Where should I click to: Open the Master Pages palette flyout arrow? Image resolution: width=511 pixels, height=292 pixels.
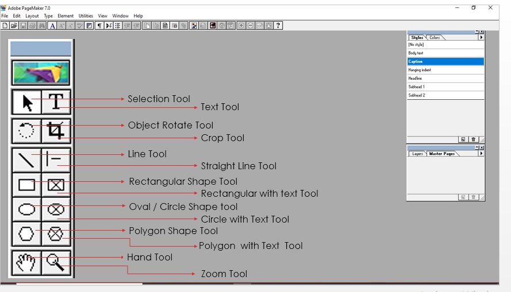click(x=481, y=154)
